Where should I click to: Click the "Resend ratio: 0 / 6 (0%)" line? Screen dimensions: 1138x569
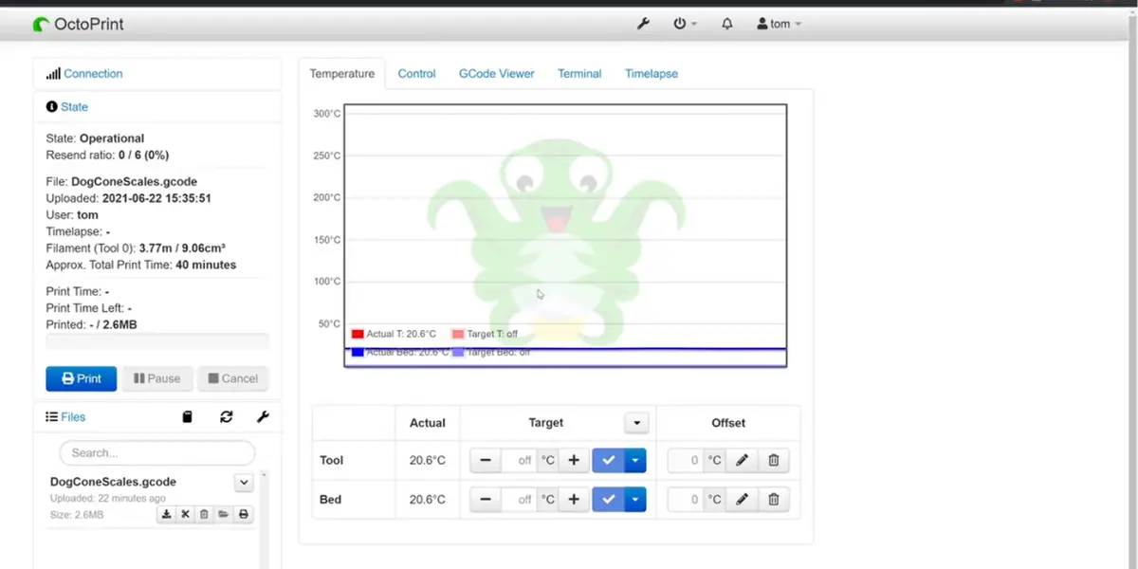tap(107, 156)
